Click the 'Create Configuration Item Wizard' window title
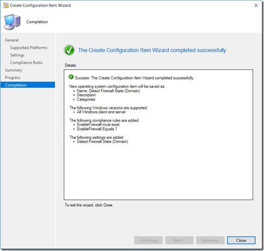Viewport: 264px width, 251px height. pyautogui.click(x=40, y=5)
